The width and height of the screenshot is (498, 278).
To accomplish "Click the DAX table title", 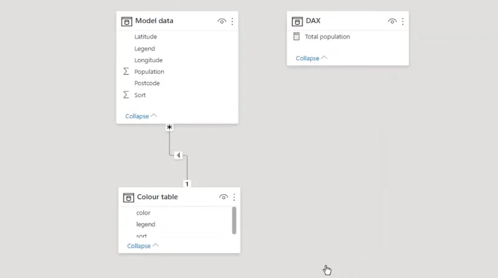I will pyautogui.click(x=313, y=21).
